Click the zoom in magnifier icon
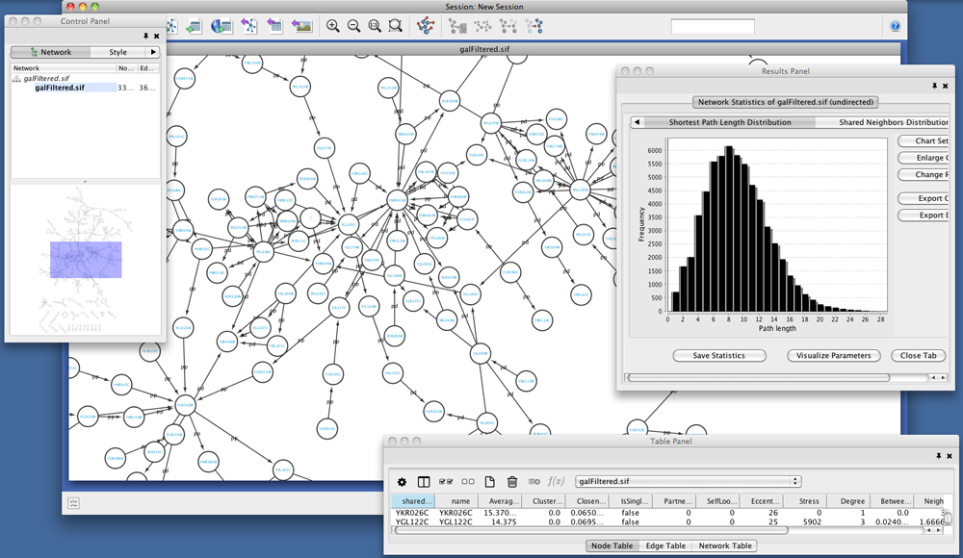The width and height of the screenshot is (963, 558). click(x=333, y=27)
